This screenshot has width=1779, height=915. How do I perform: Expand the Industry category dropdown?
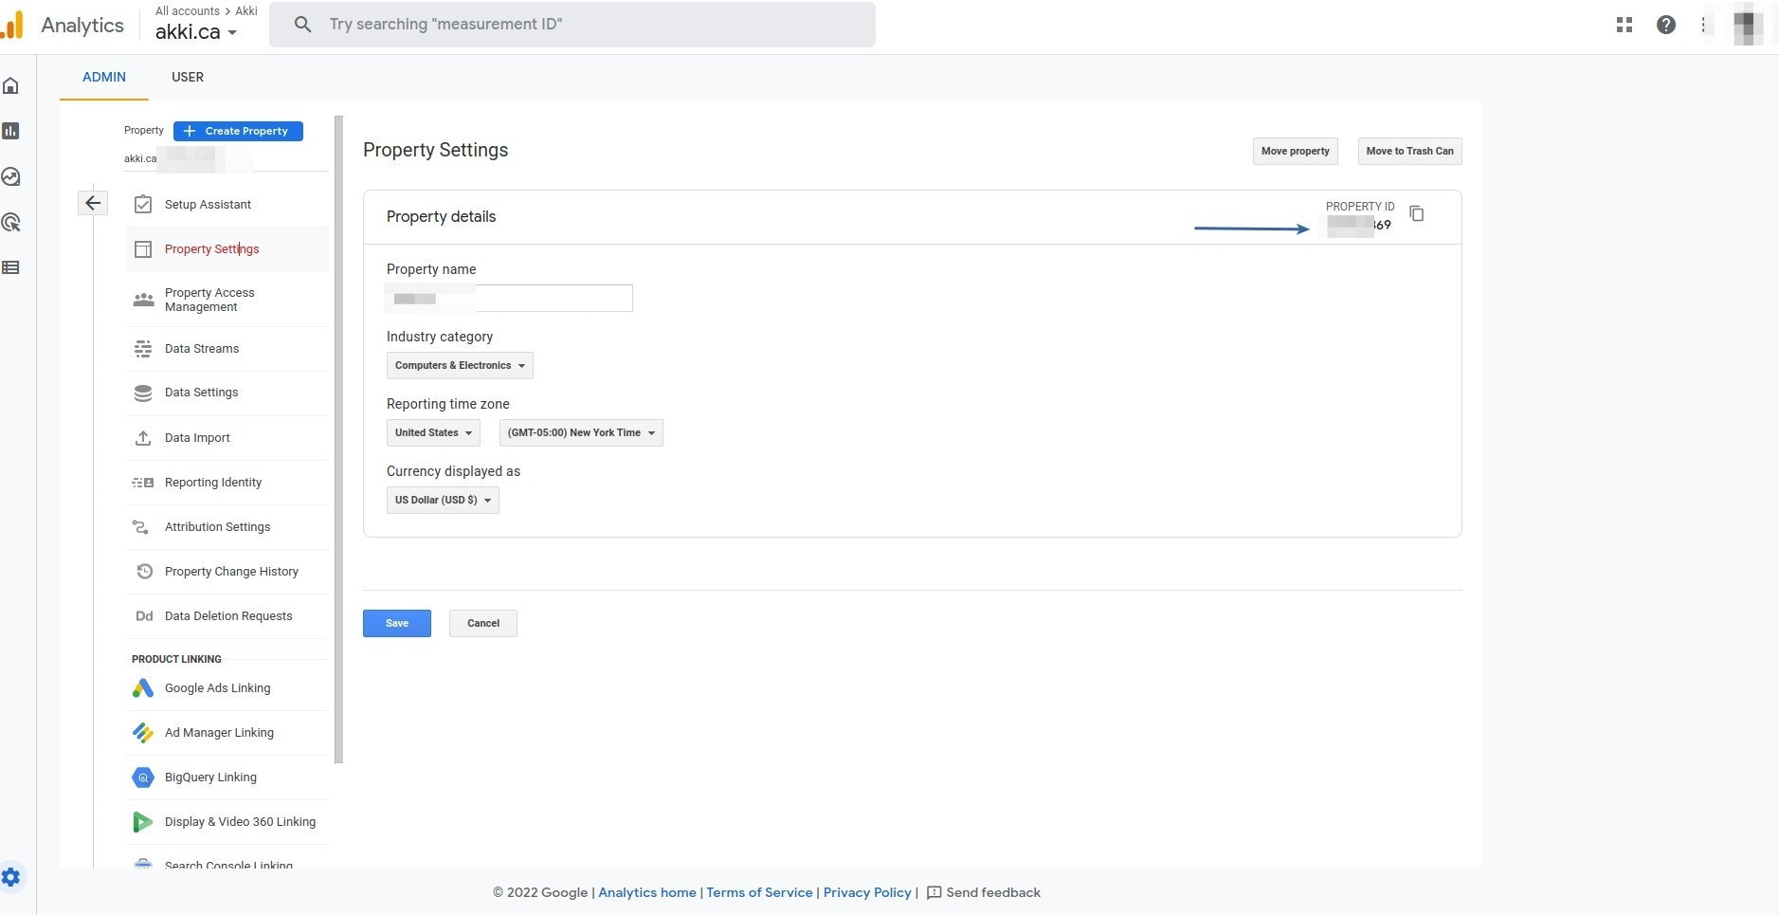coord(460,365)
